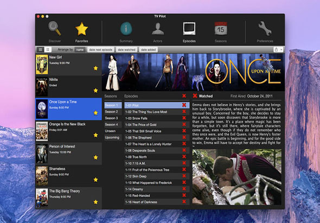The image size is (320, 223).
Task: Show Upcoming episodes
Action: (113, 137)
